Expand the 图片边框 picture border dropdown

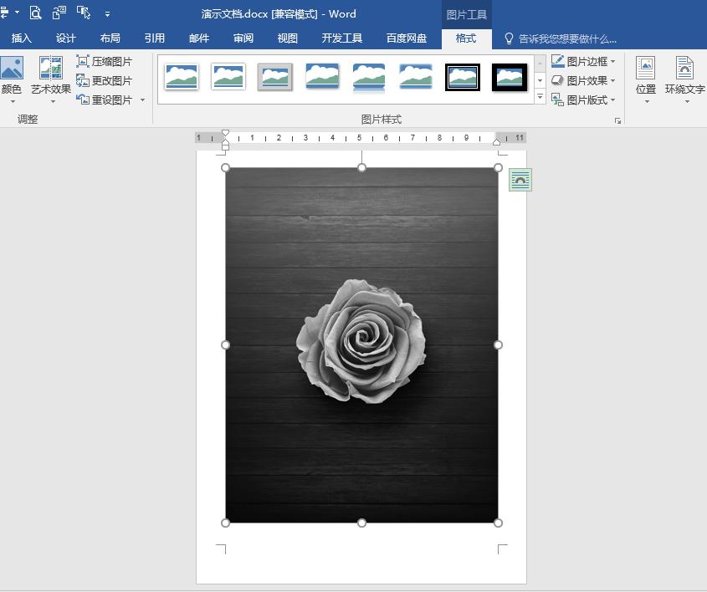pos(612,62)
